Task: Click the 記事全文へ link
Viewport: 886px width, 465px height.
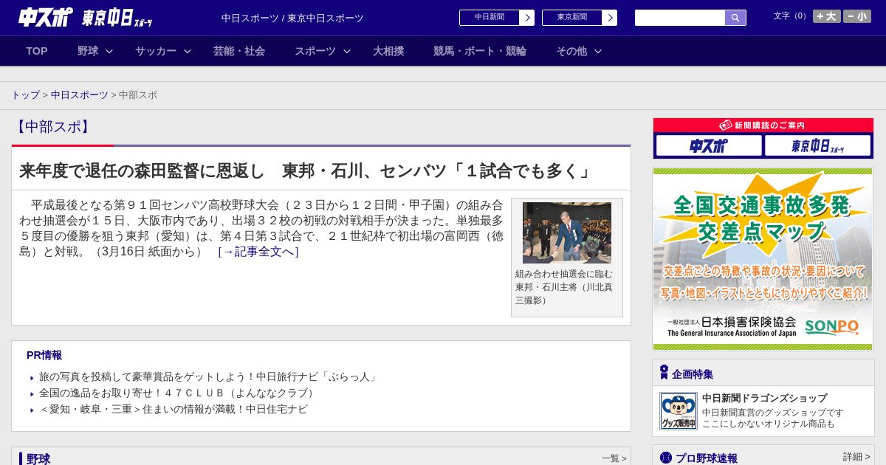Action: [258, 252]
